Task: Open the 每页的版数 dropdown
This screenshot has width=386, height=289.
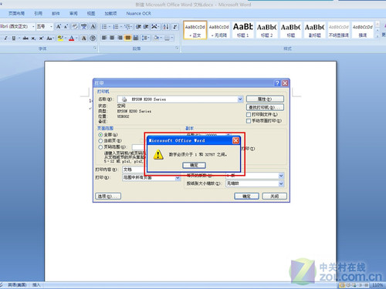Action: pos(281,176)
